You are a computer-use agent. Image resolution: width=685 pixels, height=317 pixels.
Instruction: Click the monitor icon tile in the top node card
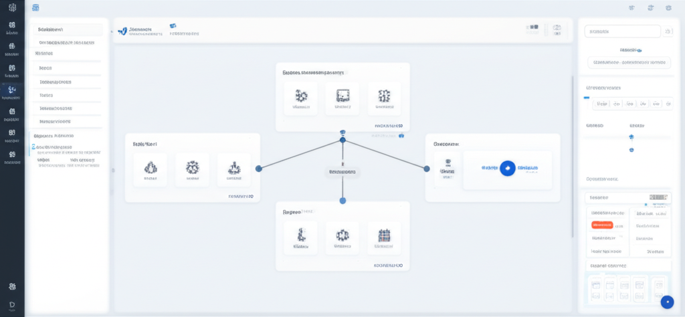coord(342,98)
